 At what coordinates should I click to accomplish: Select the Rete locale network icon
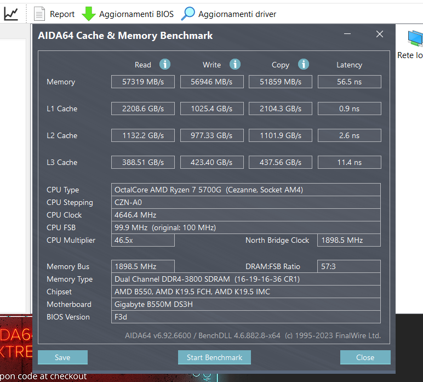415,38
